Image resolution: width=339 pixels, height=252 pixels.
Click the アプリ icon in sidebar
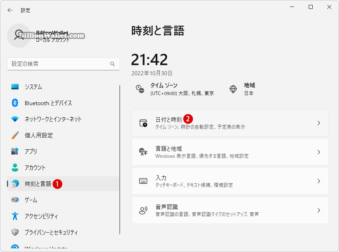tap(15, 151)
